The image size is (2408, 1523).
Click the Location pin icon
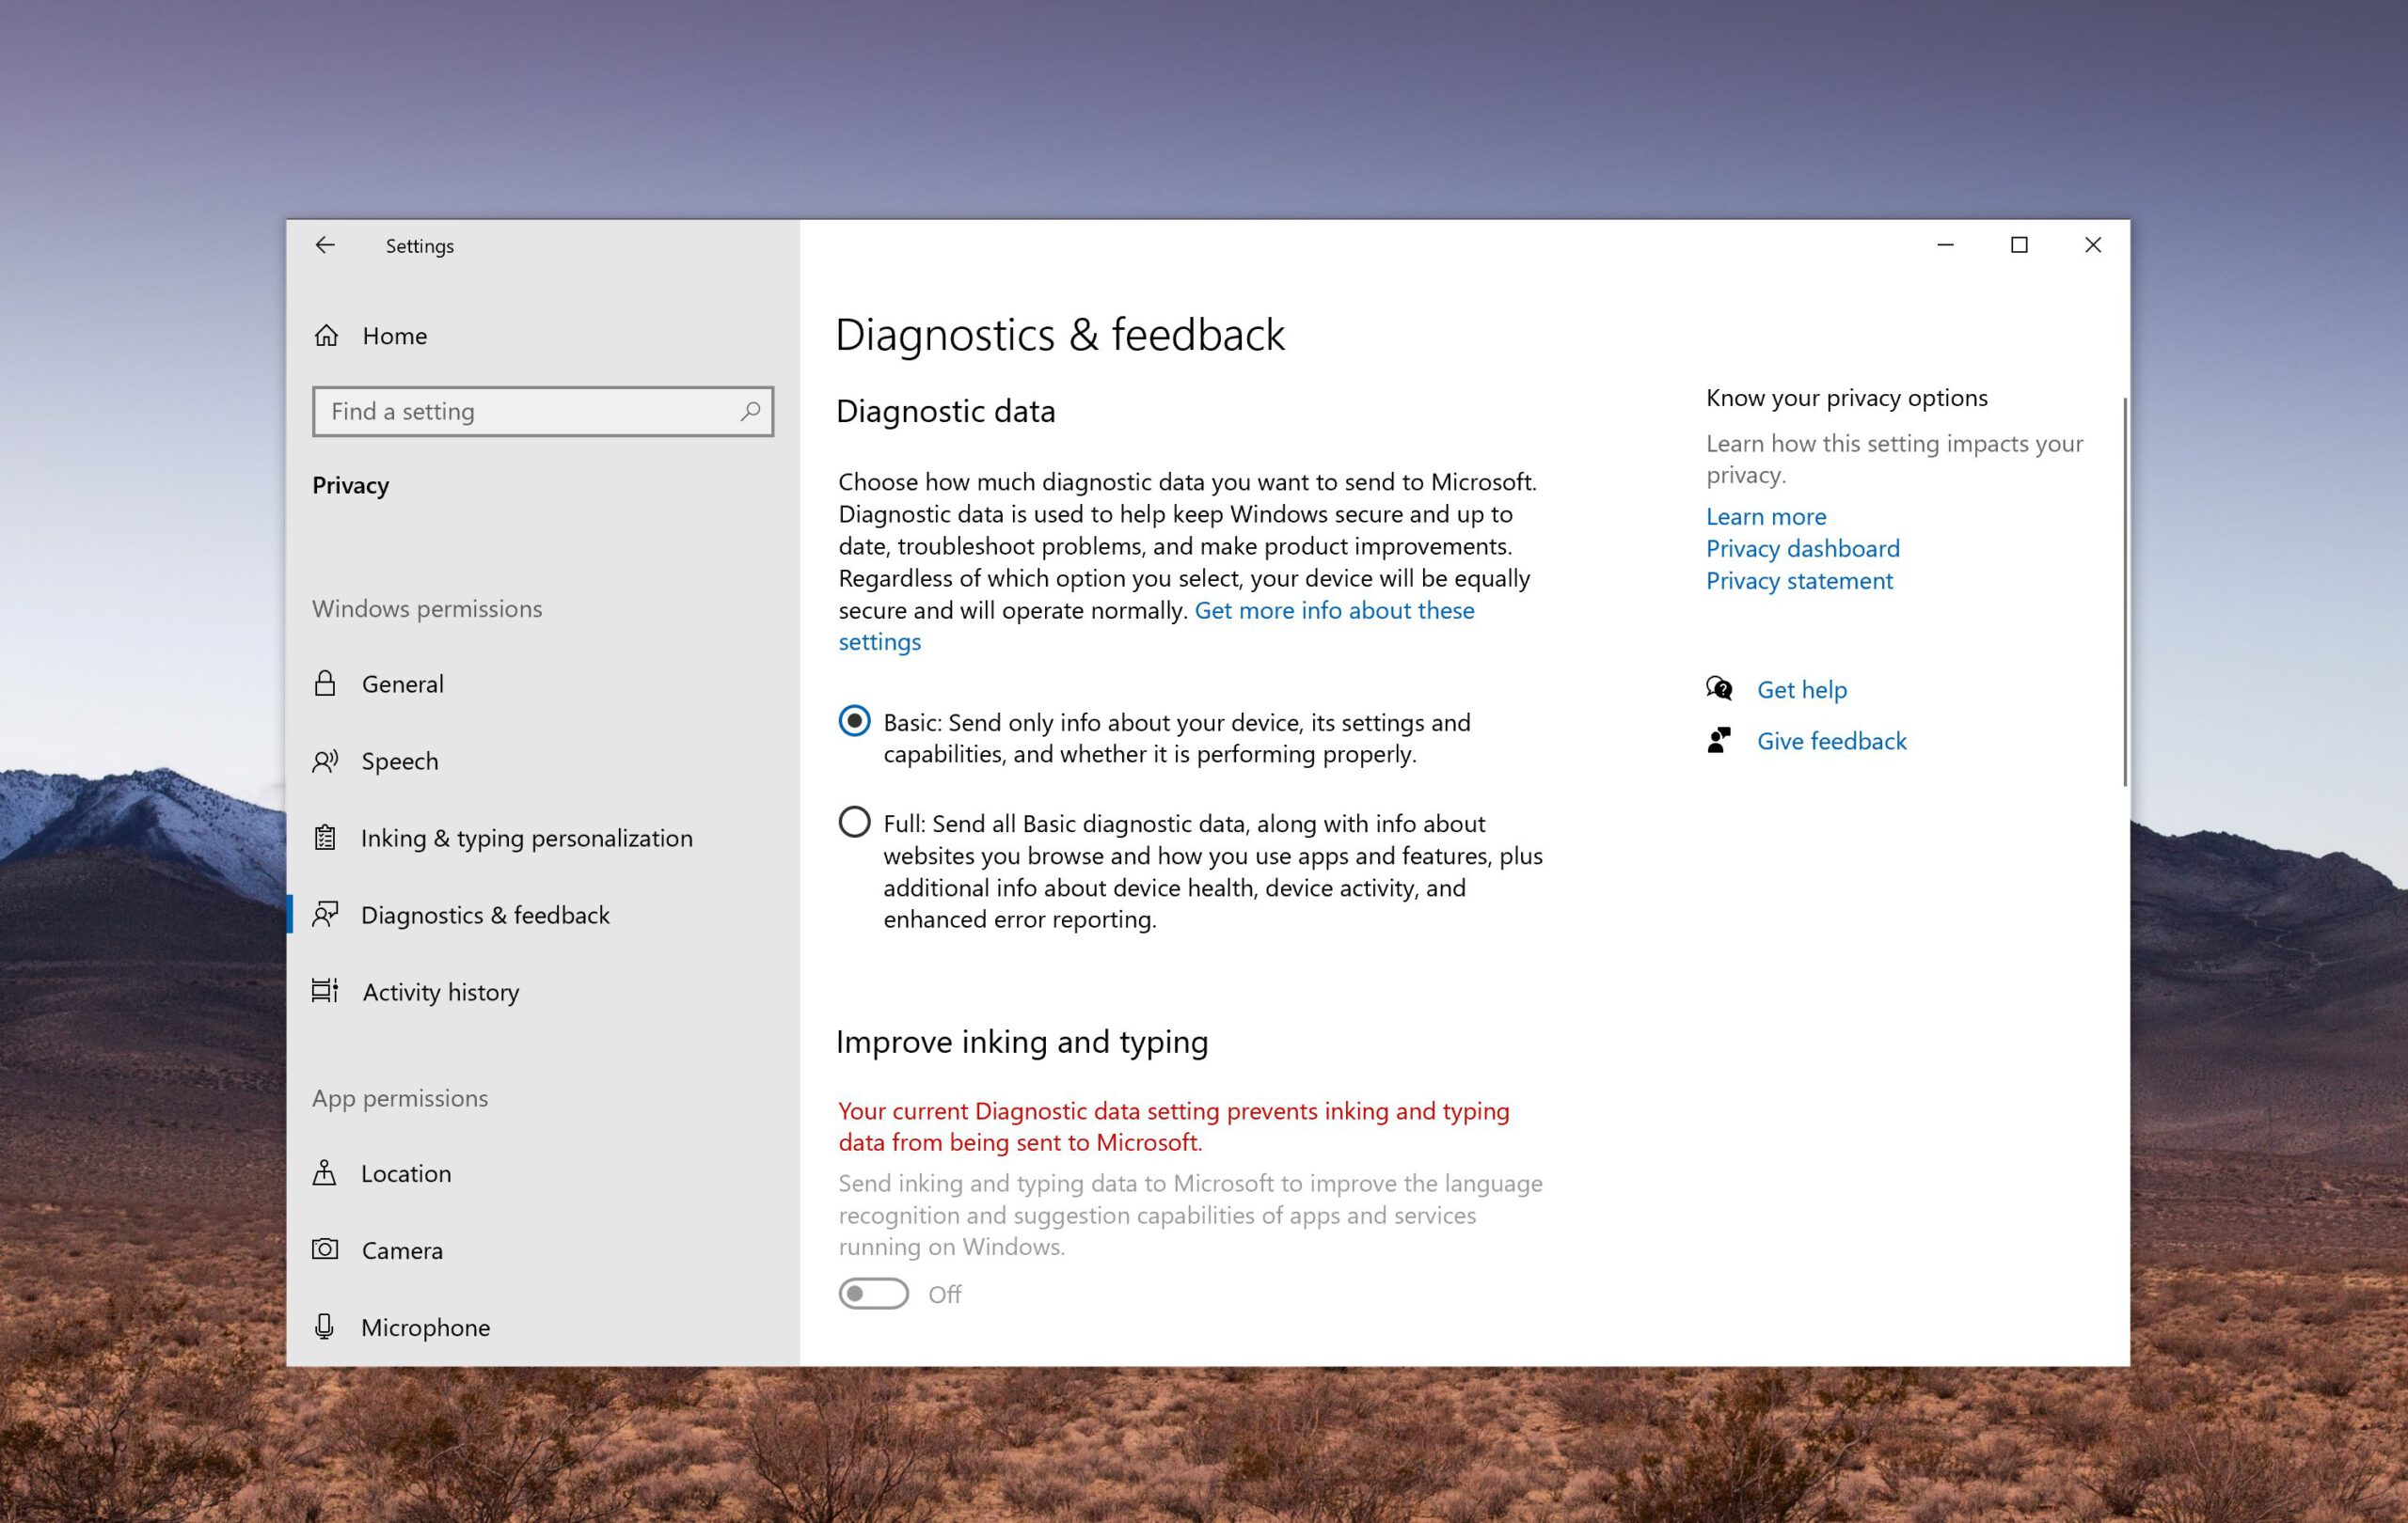(x=325, y=1172)
